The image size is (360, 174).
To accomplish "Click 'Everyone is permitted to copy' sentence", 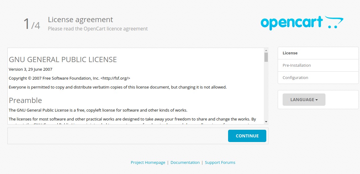I will pos(117,87).
